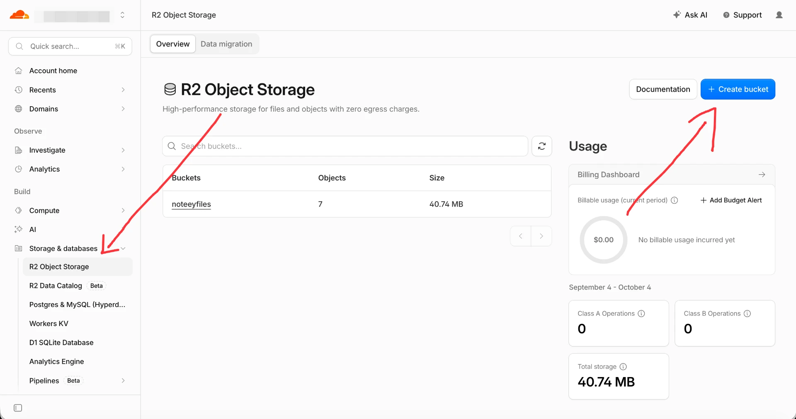Click the $0.00 usage ring
Viewport: 796px width, 419px height.
603,240
